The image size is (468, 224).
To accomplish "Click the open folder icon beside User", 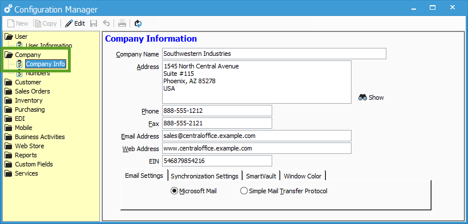I will tap(9, 36).
